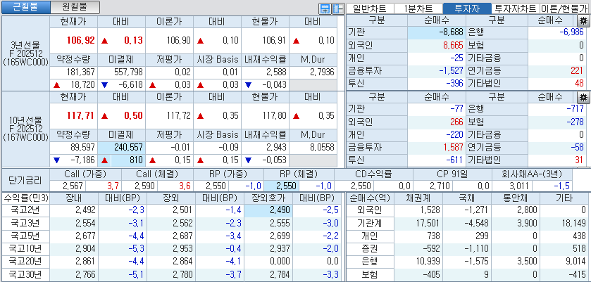Image resolution: width=591 pixels, height=282 pixels.
Task: Click the 3-year volume value 181,367
Action: pyautogui.click(x=80, y=72)
